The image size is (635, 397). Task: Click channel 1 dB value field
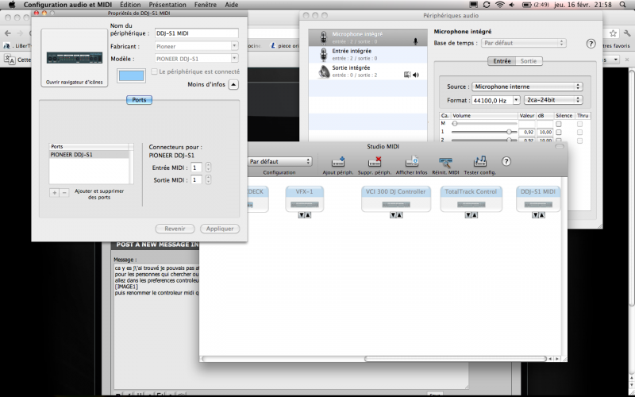(545, 132)
